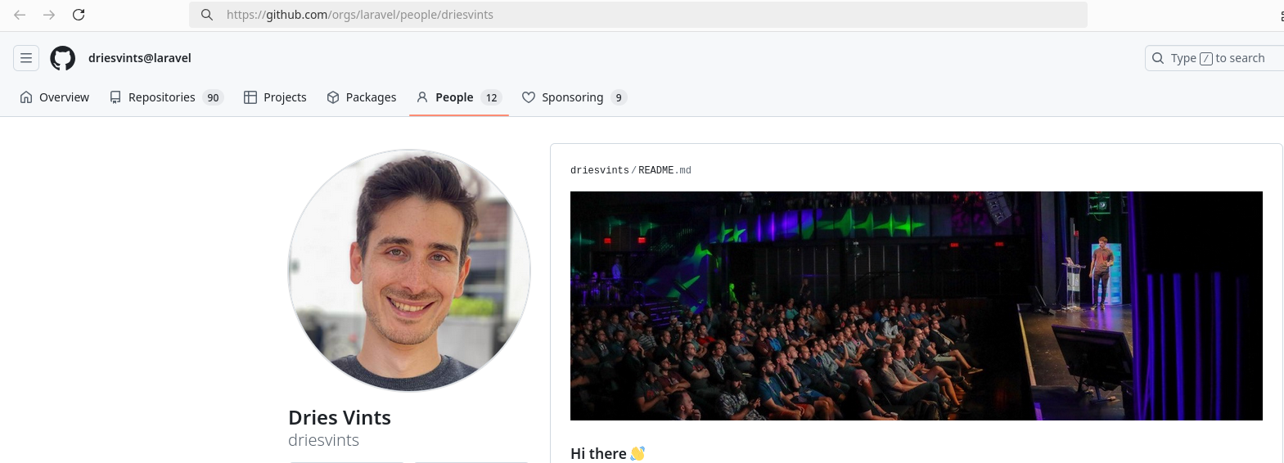Open the README.md file link
Image resolution: width=1284 pixels, height=463 pixels.
point(665,170)
